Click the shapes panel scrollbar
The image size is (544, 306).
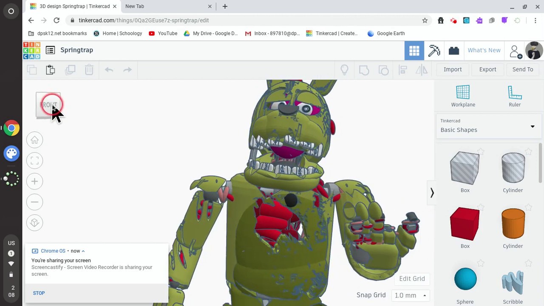pos(541,163)
